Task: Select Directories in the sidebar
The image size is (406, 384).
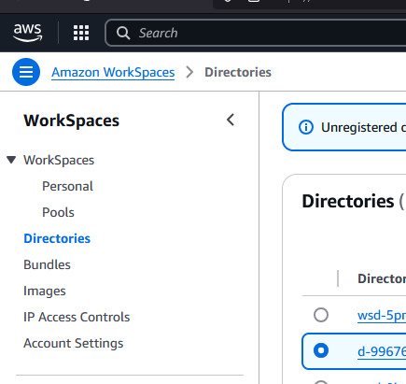Action: coord(57,238)
